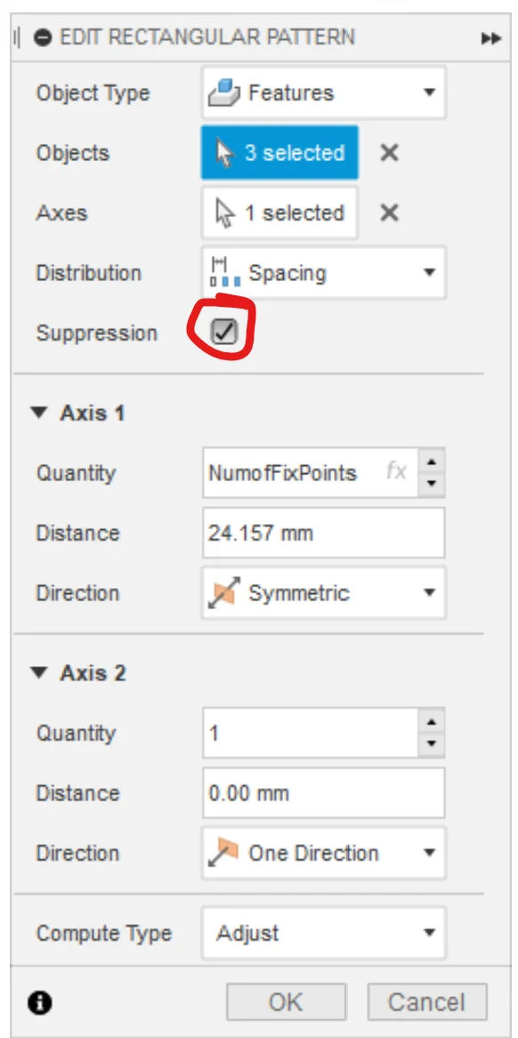
Task: Clear the Axes selection with its X icon
Action: point(390,213)
